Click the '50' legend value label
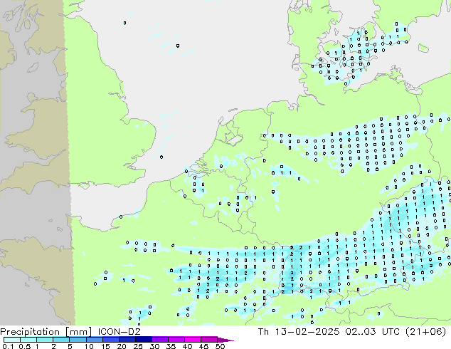The height and width of the screenshot is (349, 451). coord(221,346)
